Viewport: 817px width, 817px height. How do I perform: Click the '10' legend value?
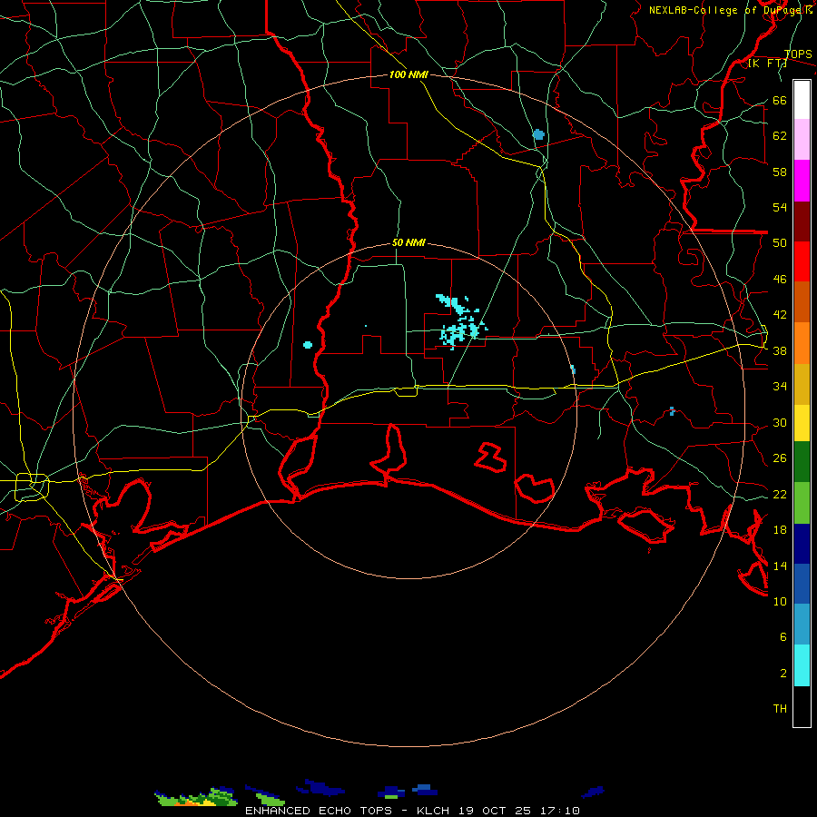[x=780, y=601]
